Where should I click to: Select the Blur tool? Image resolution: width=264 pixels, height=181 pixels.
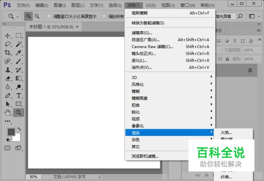8,87
